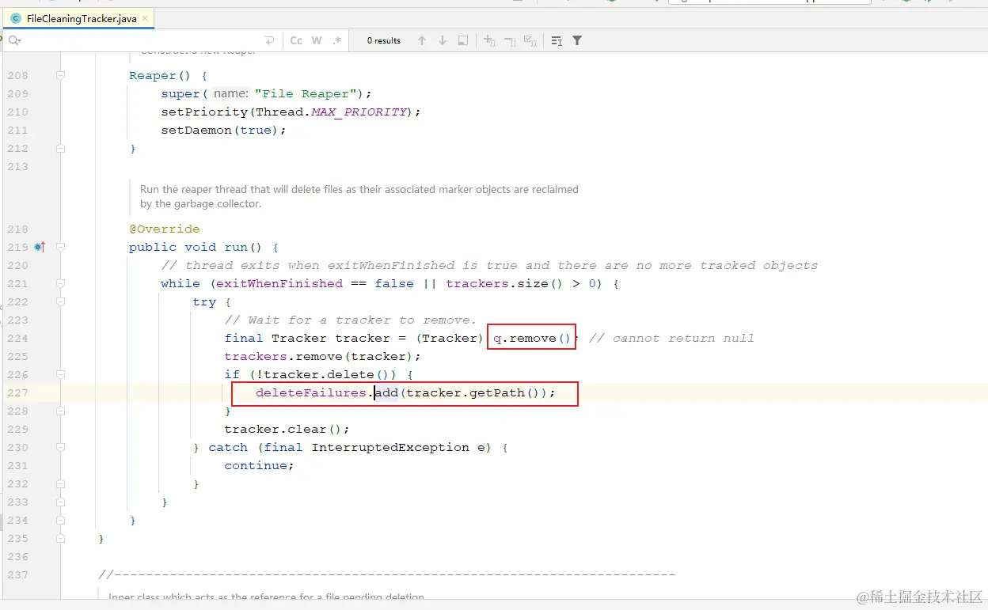Collapse the Reaper() constructor at line 208

[60, 75]
